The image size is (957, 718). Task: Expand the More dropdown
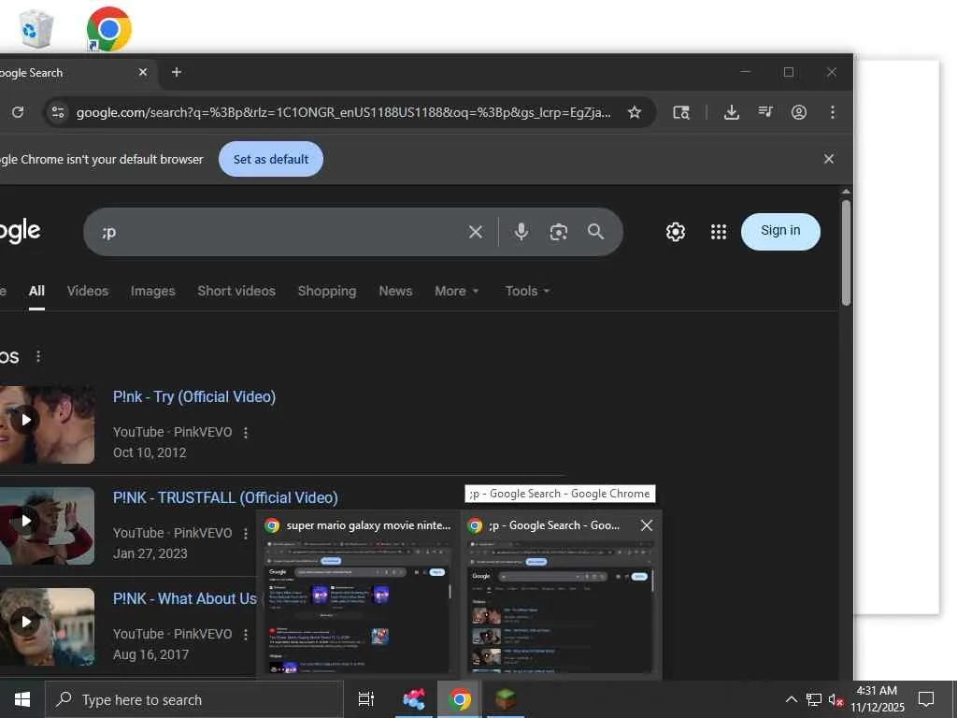(456, 291)
